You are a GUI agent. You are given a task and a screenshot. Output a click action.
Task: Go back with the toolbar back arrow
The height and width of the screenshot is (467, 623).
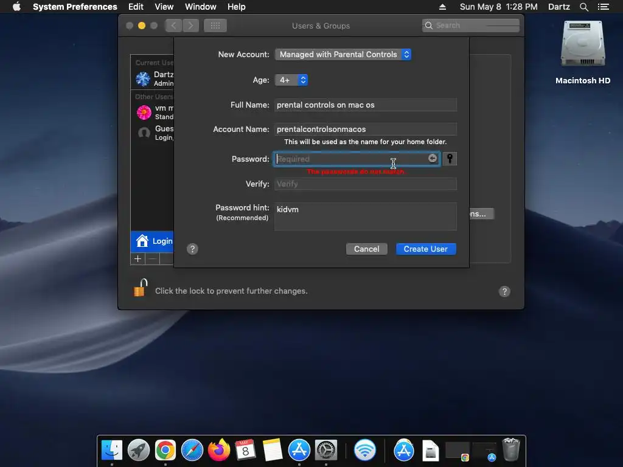point(173,26)
